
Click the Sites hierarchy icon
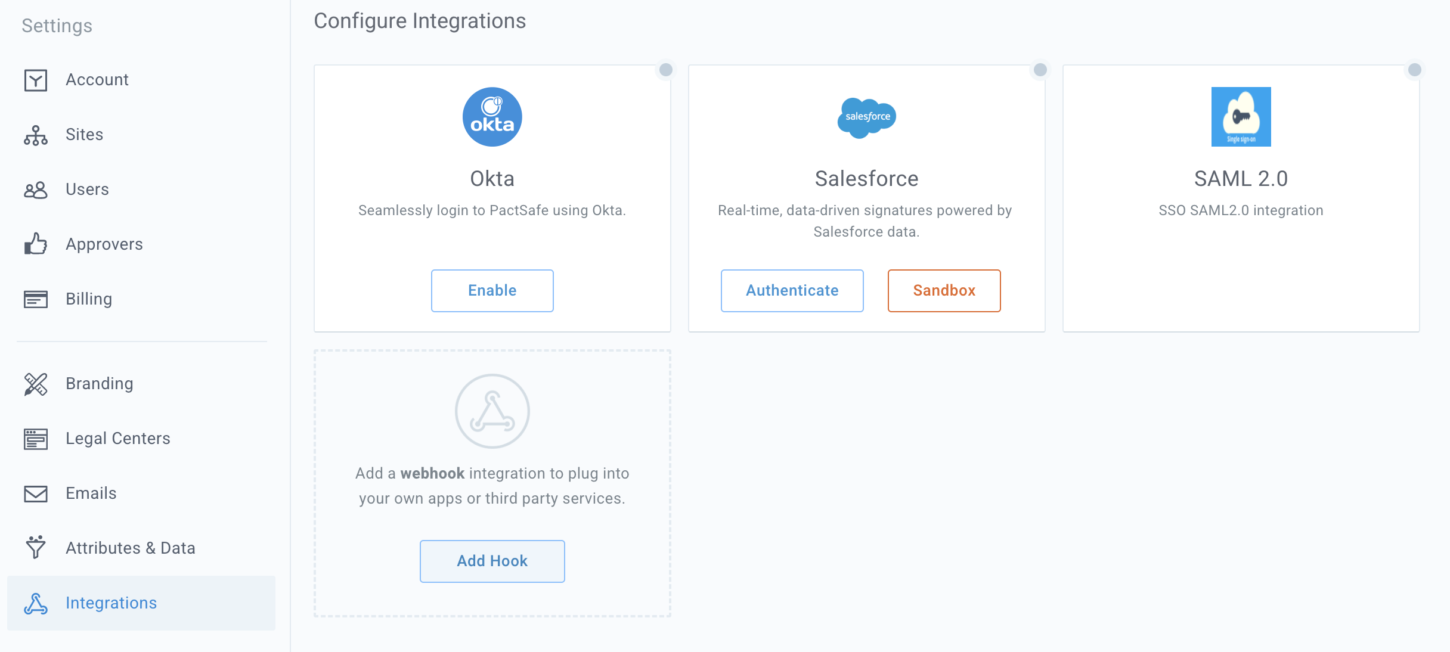click(36, 135)
